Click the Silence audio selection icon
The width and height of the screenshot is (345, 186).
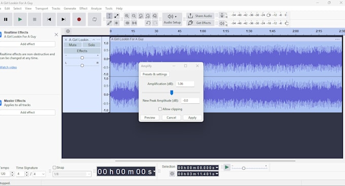(134, 23)
